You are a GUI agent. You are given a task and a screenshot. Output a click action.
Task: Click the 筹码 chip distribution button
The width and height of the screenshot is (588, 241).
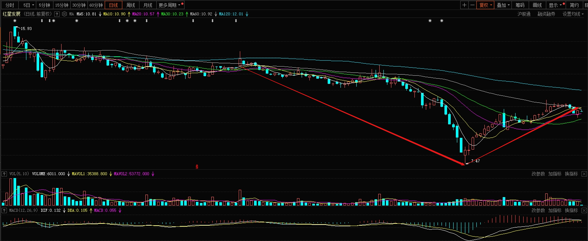coord(520,5)
